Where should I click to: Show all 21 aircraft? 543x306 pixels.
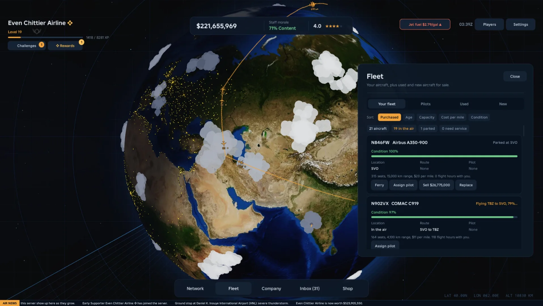(378, 129)
